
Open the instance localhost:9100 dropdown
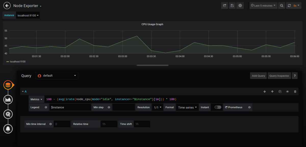point(28,15)
